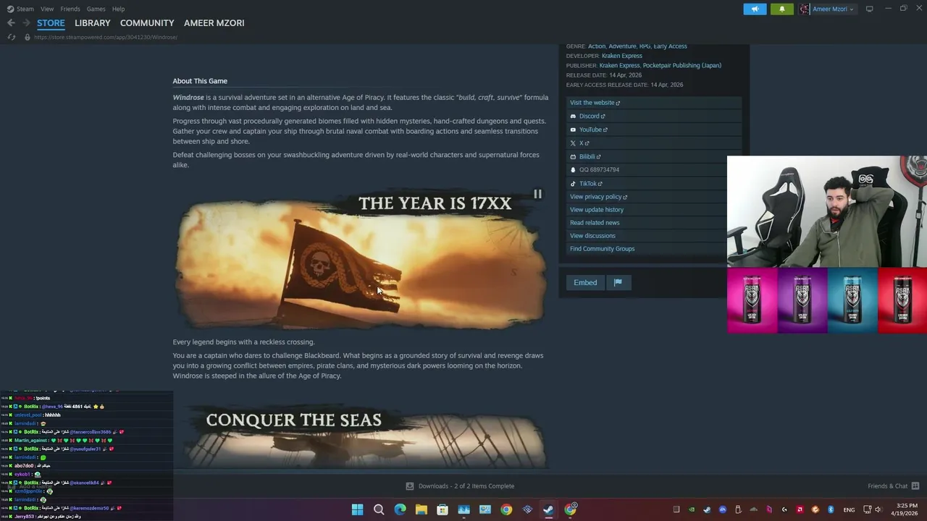Go back with the browser back arrow
927x521 pixels.
(x=11, y=23)
